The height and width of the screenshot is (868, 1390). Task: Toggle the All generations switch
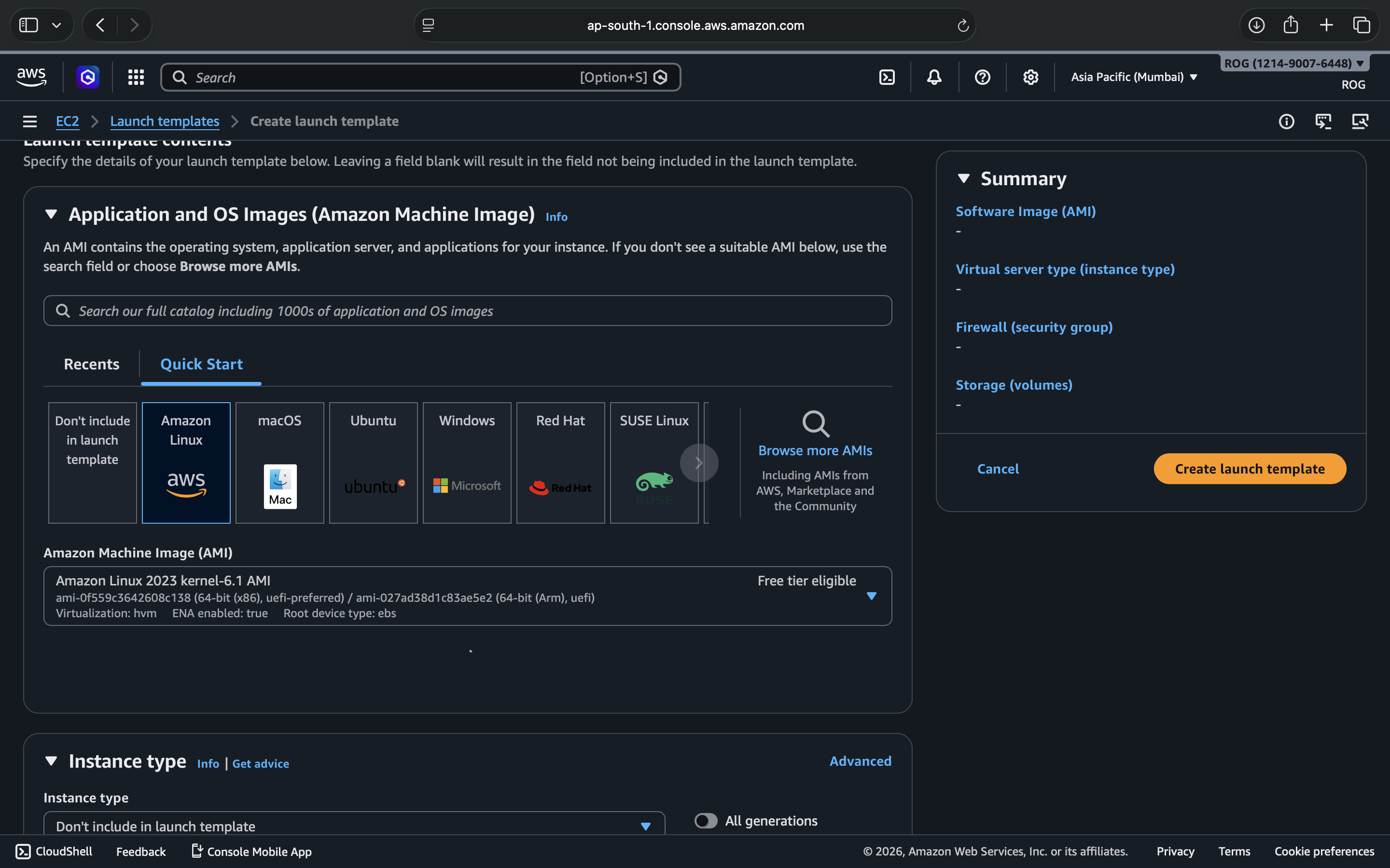click(x=706, y=820)
